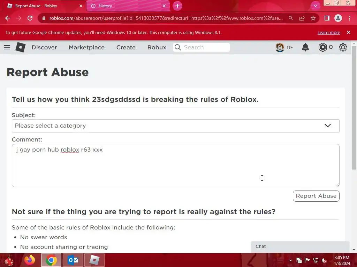
Task: Click the 'No swear words' rule text
Action: (x=44, y=237)
